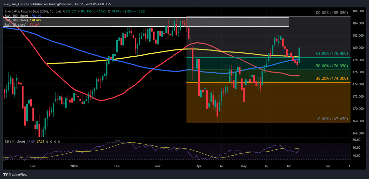Click the 38.20% (174.300) Fibonacci label
369x179 pixels.
tap(331, 78)
